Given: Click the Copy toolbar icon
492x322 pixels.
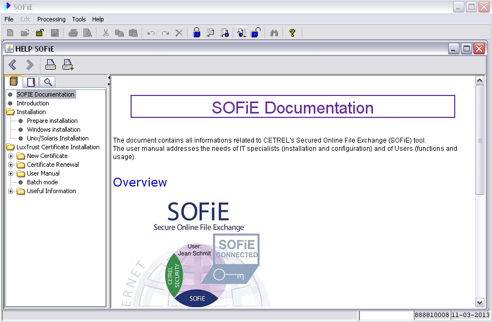Looking at the screenshot, I should pyautogui.click(x=119, y=33).
